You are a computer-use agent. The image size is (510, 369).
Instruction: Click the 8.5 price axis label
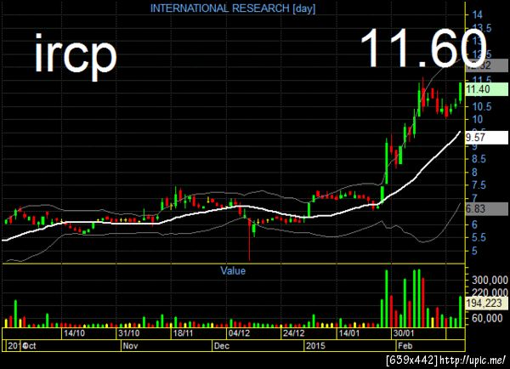tap(479, 159)
